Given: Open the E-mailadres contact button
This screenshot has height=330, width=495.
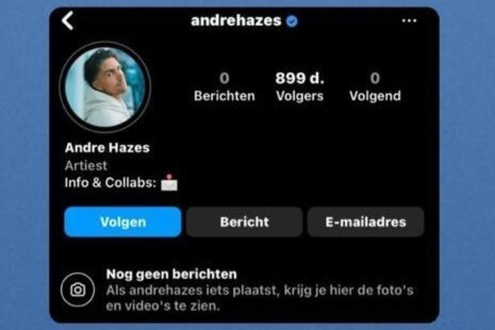Looking at the screenshot, I should pyautogui.click(x=366, y=222).
